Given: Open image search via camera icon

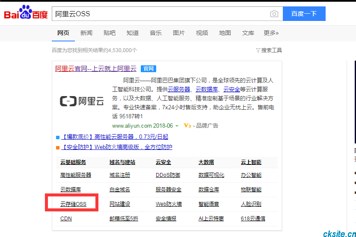Looking at the screenshot, I should [x=274, y=14].
